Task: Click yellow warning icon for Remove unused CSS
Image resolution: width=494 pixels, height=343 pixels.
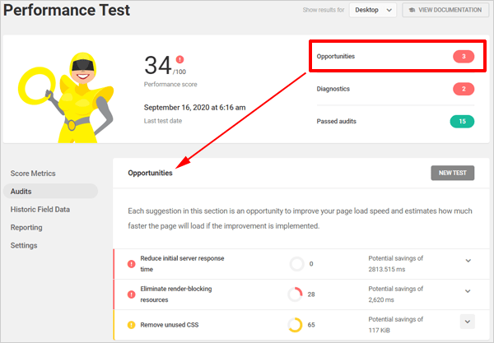Action: point(131,324)
